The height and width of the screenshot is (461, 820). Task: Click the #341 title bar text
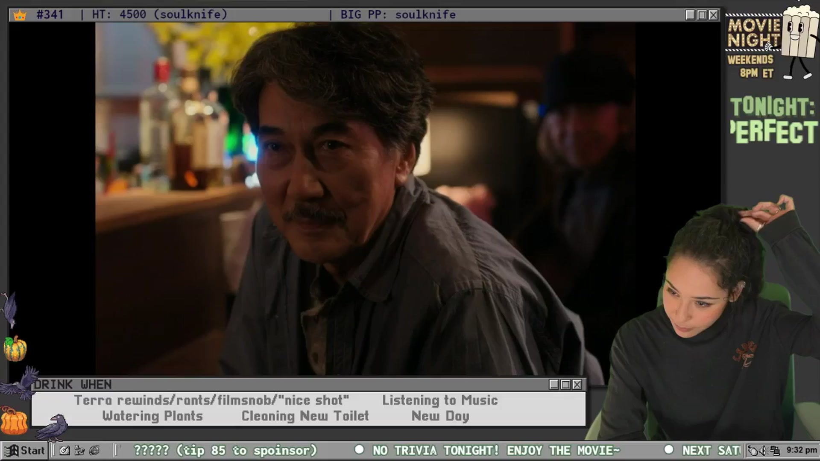[x=50, y=15]
